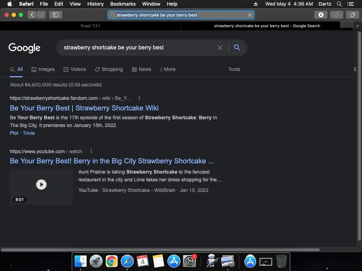
Task: Click the 'About 84,600,000 results' text
Action: (x=56, y=85)
